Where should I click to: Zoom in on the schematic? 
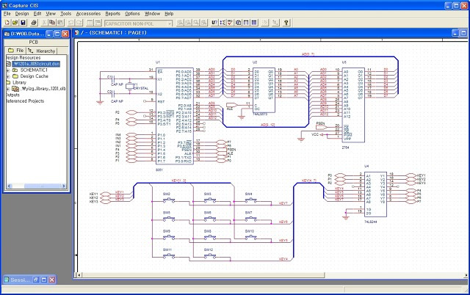(x=180, y=23)
